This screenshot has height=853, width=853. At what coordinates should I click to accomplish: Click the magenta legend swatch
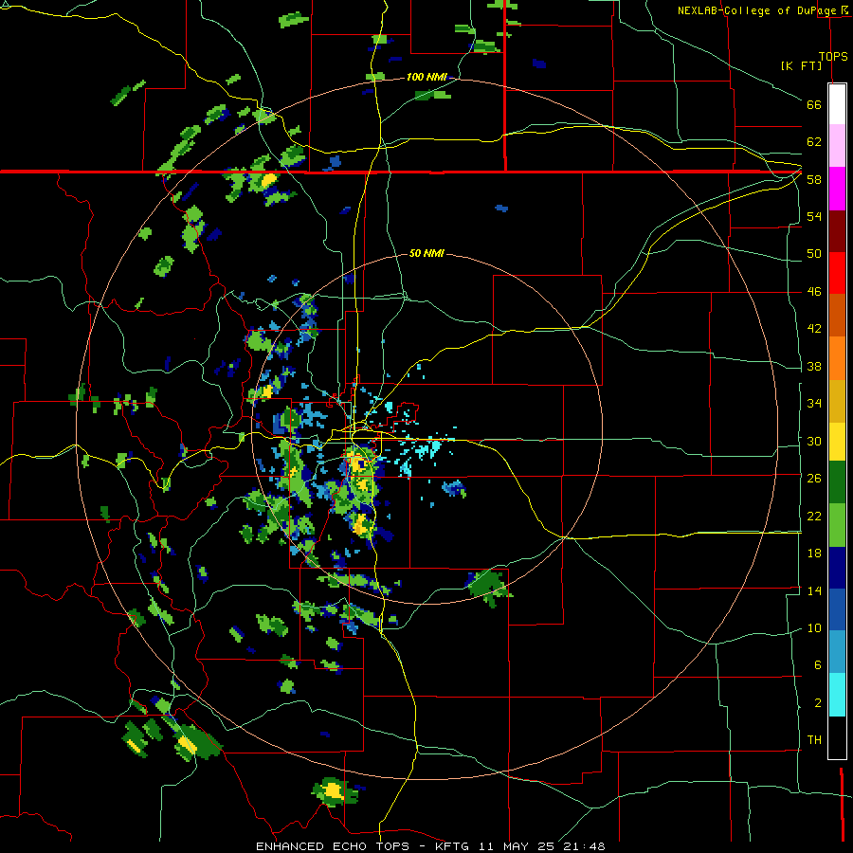[x=837, y=189]
